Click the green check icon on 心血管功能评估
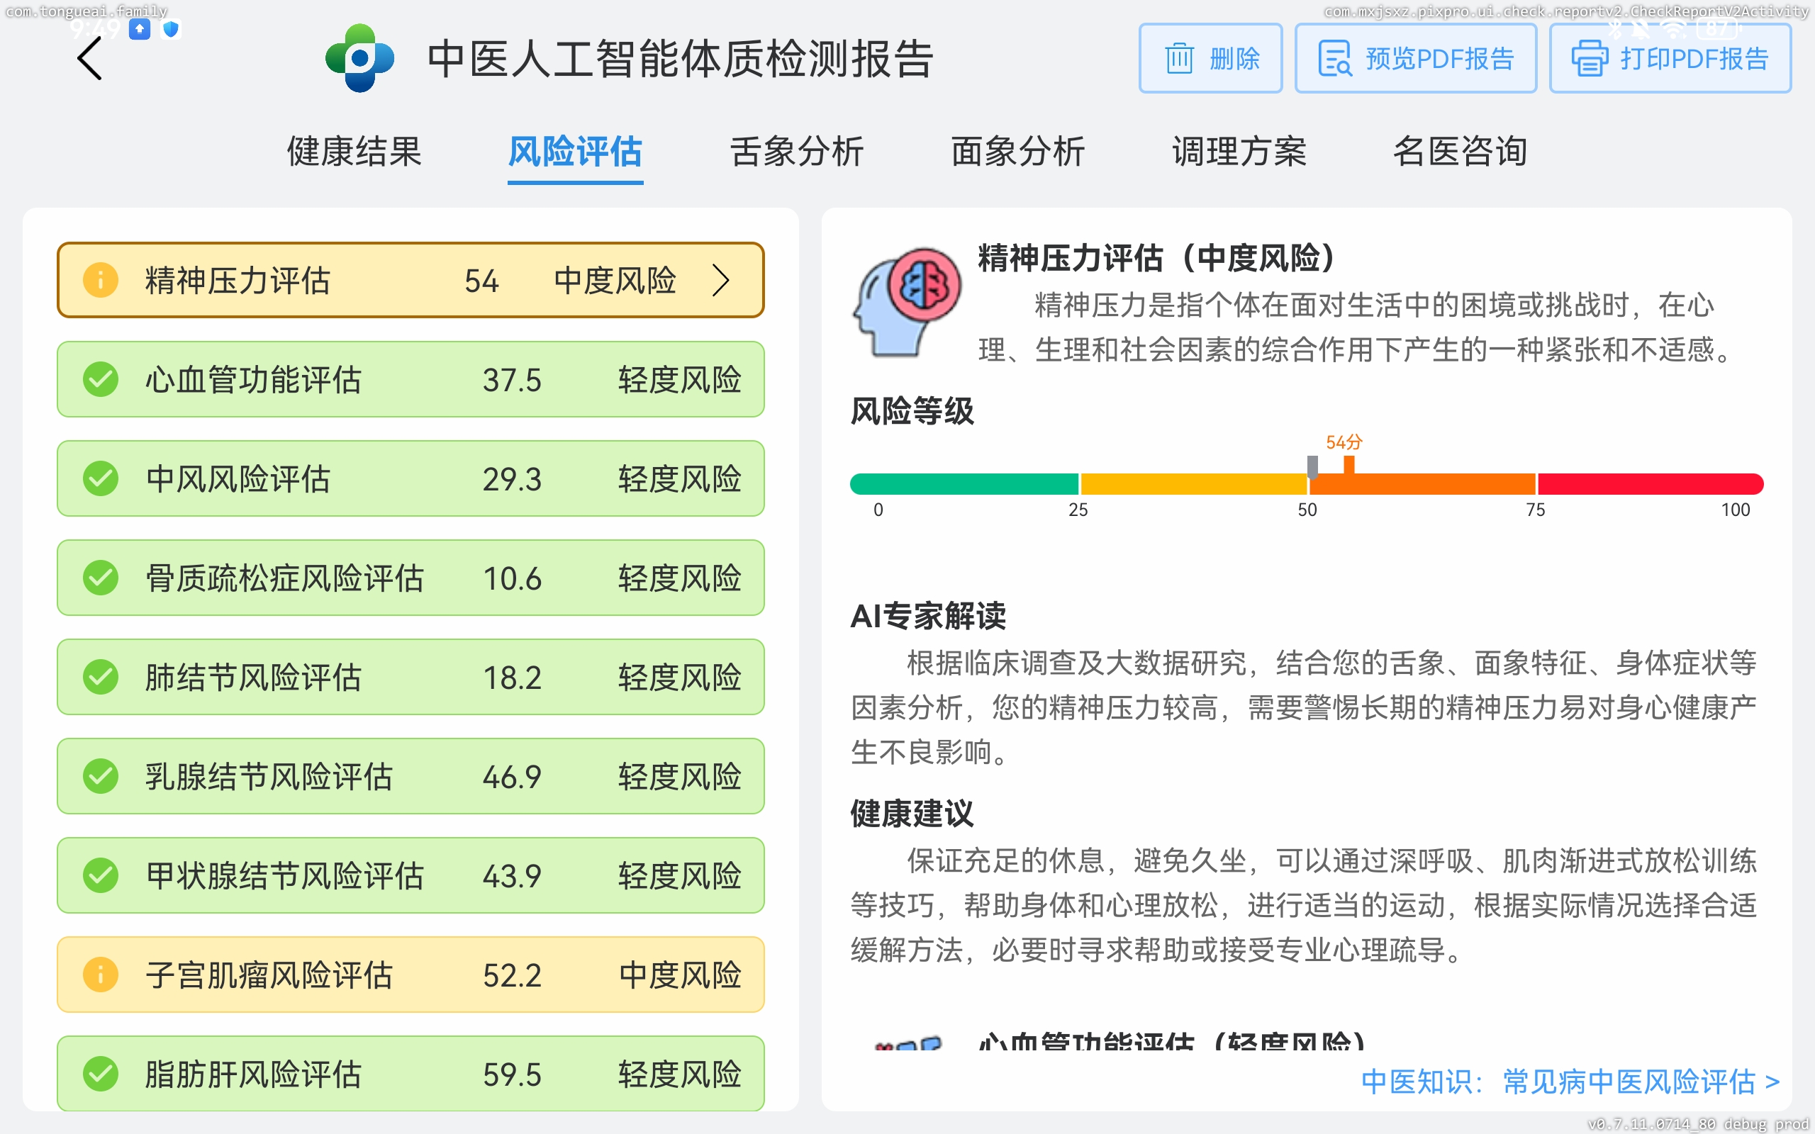This screenshot has width=1815, height=1134. tap(101, 379)
